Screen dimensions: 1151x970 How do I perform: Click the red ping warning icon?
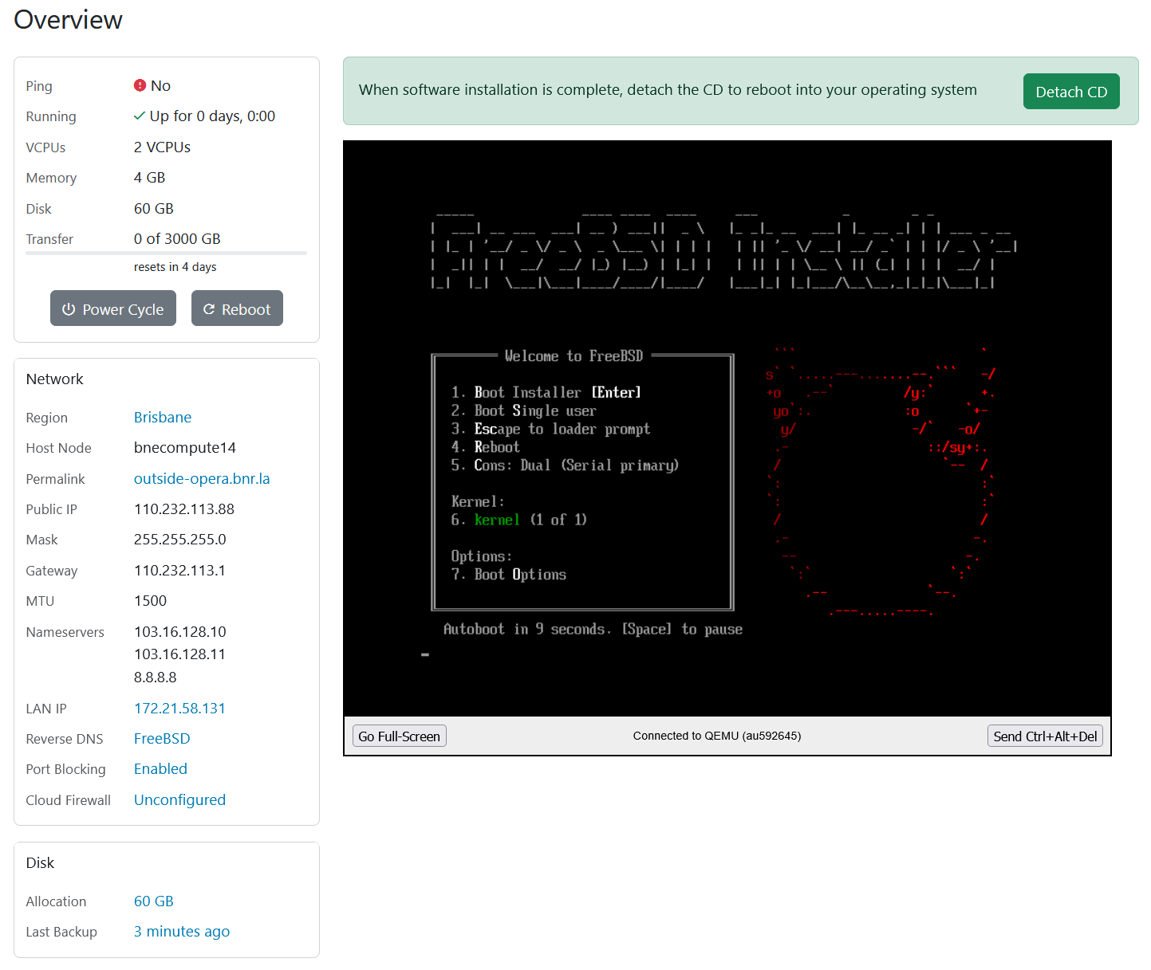140,85
